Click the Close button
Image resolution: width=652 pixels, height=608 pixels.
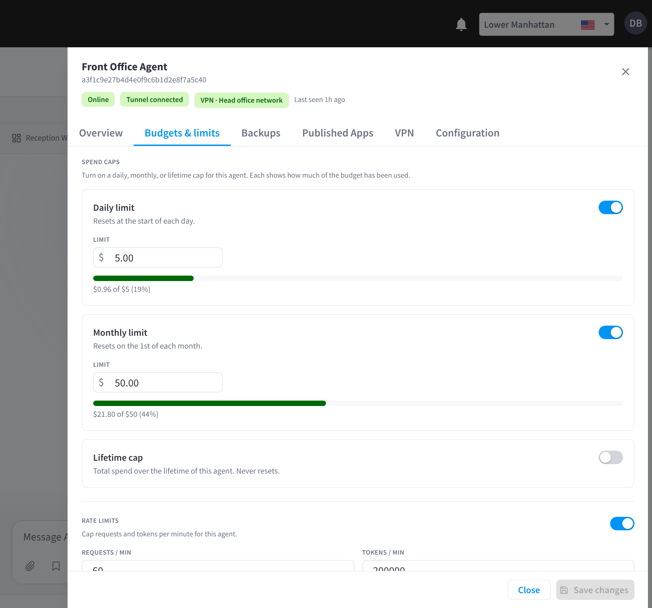pyautogui.click(x=529, y=590)
